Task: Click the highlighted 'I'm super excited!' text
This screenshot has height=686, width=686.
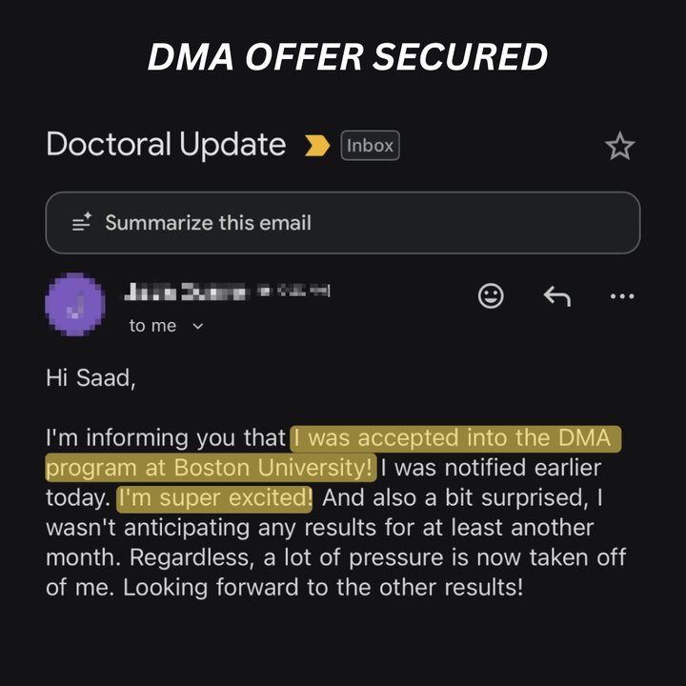Action: 214,498
